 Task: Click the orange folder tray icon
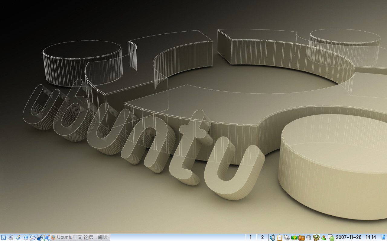tap(301, 237)
